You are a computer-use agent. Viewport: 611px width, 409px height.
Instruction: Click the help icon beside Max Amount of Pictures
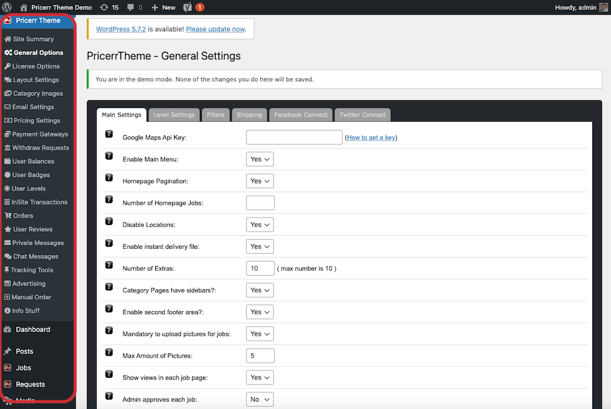pos(109,353)
